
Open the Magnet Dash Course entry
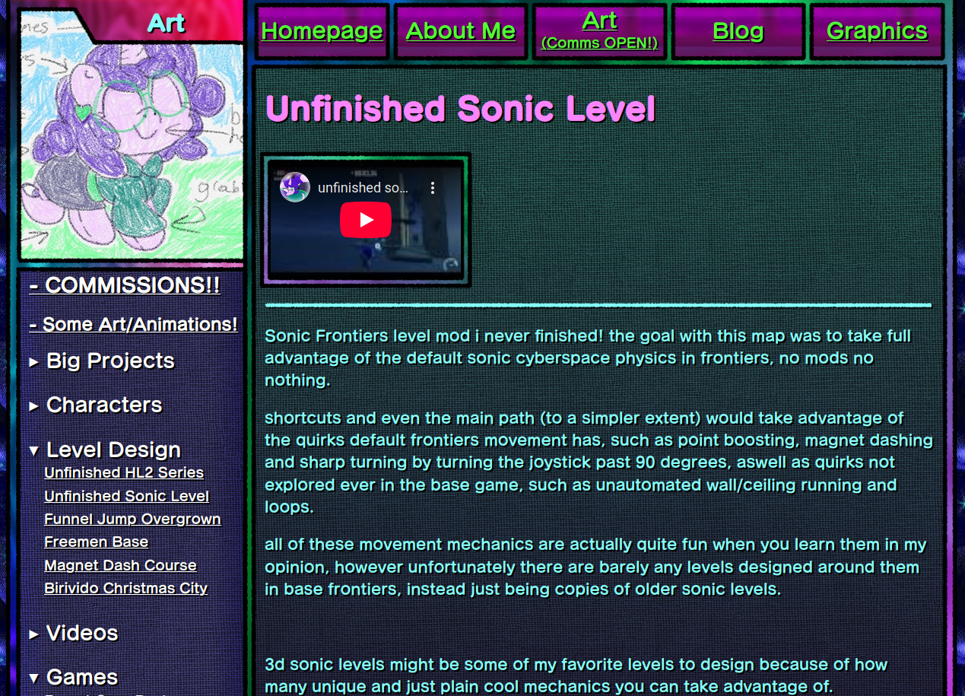[x=120, y=565]
